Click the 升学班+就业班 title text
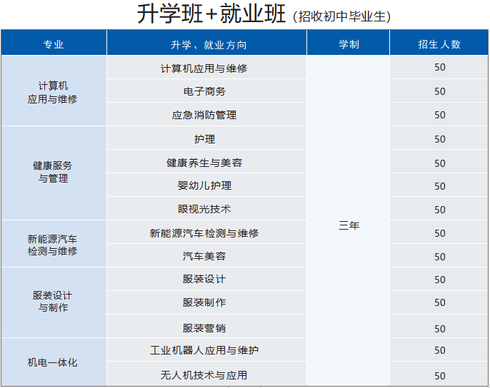 211,15
